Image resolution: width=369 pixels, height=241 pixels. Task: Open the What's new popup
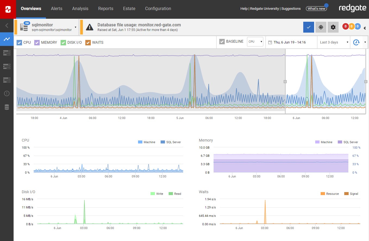(x=316, y=9)
